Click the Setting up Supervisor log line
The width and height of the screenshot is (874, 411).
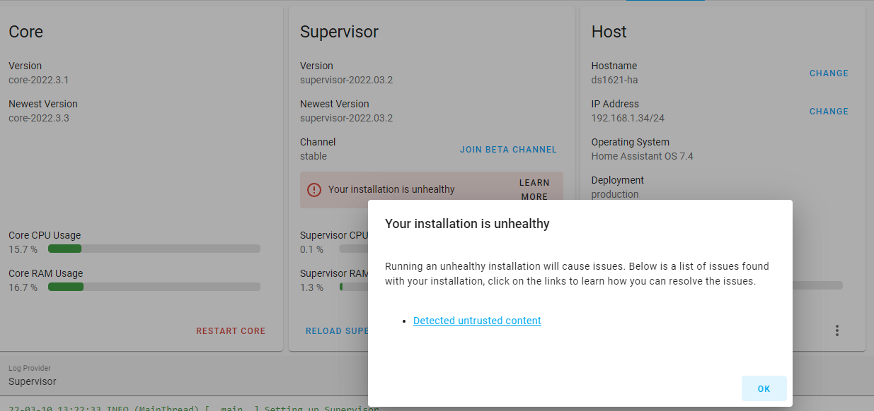tap(194, 407)
